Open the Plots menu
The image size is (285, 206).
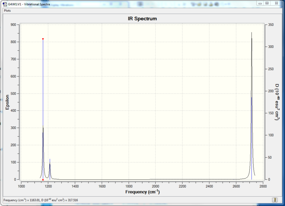click(x=7, y=11)
